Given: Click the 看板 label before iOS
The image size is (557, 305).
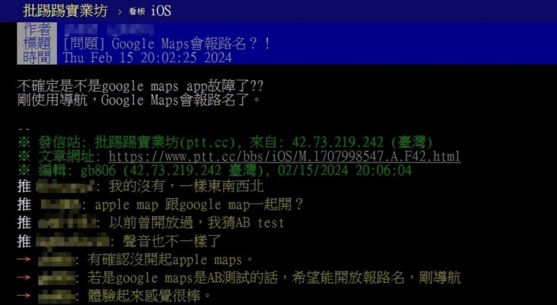Looking at the screenshot, I should [137, 12].
